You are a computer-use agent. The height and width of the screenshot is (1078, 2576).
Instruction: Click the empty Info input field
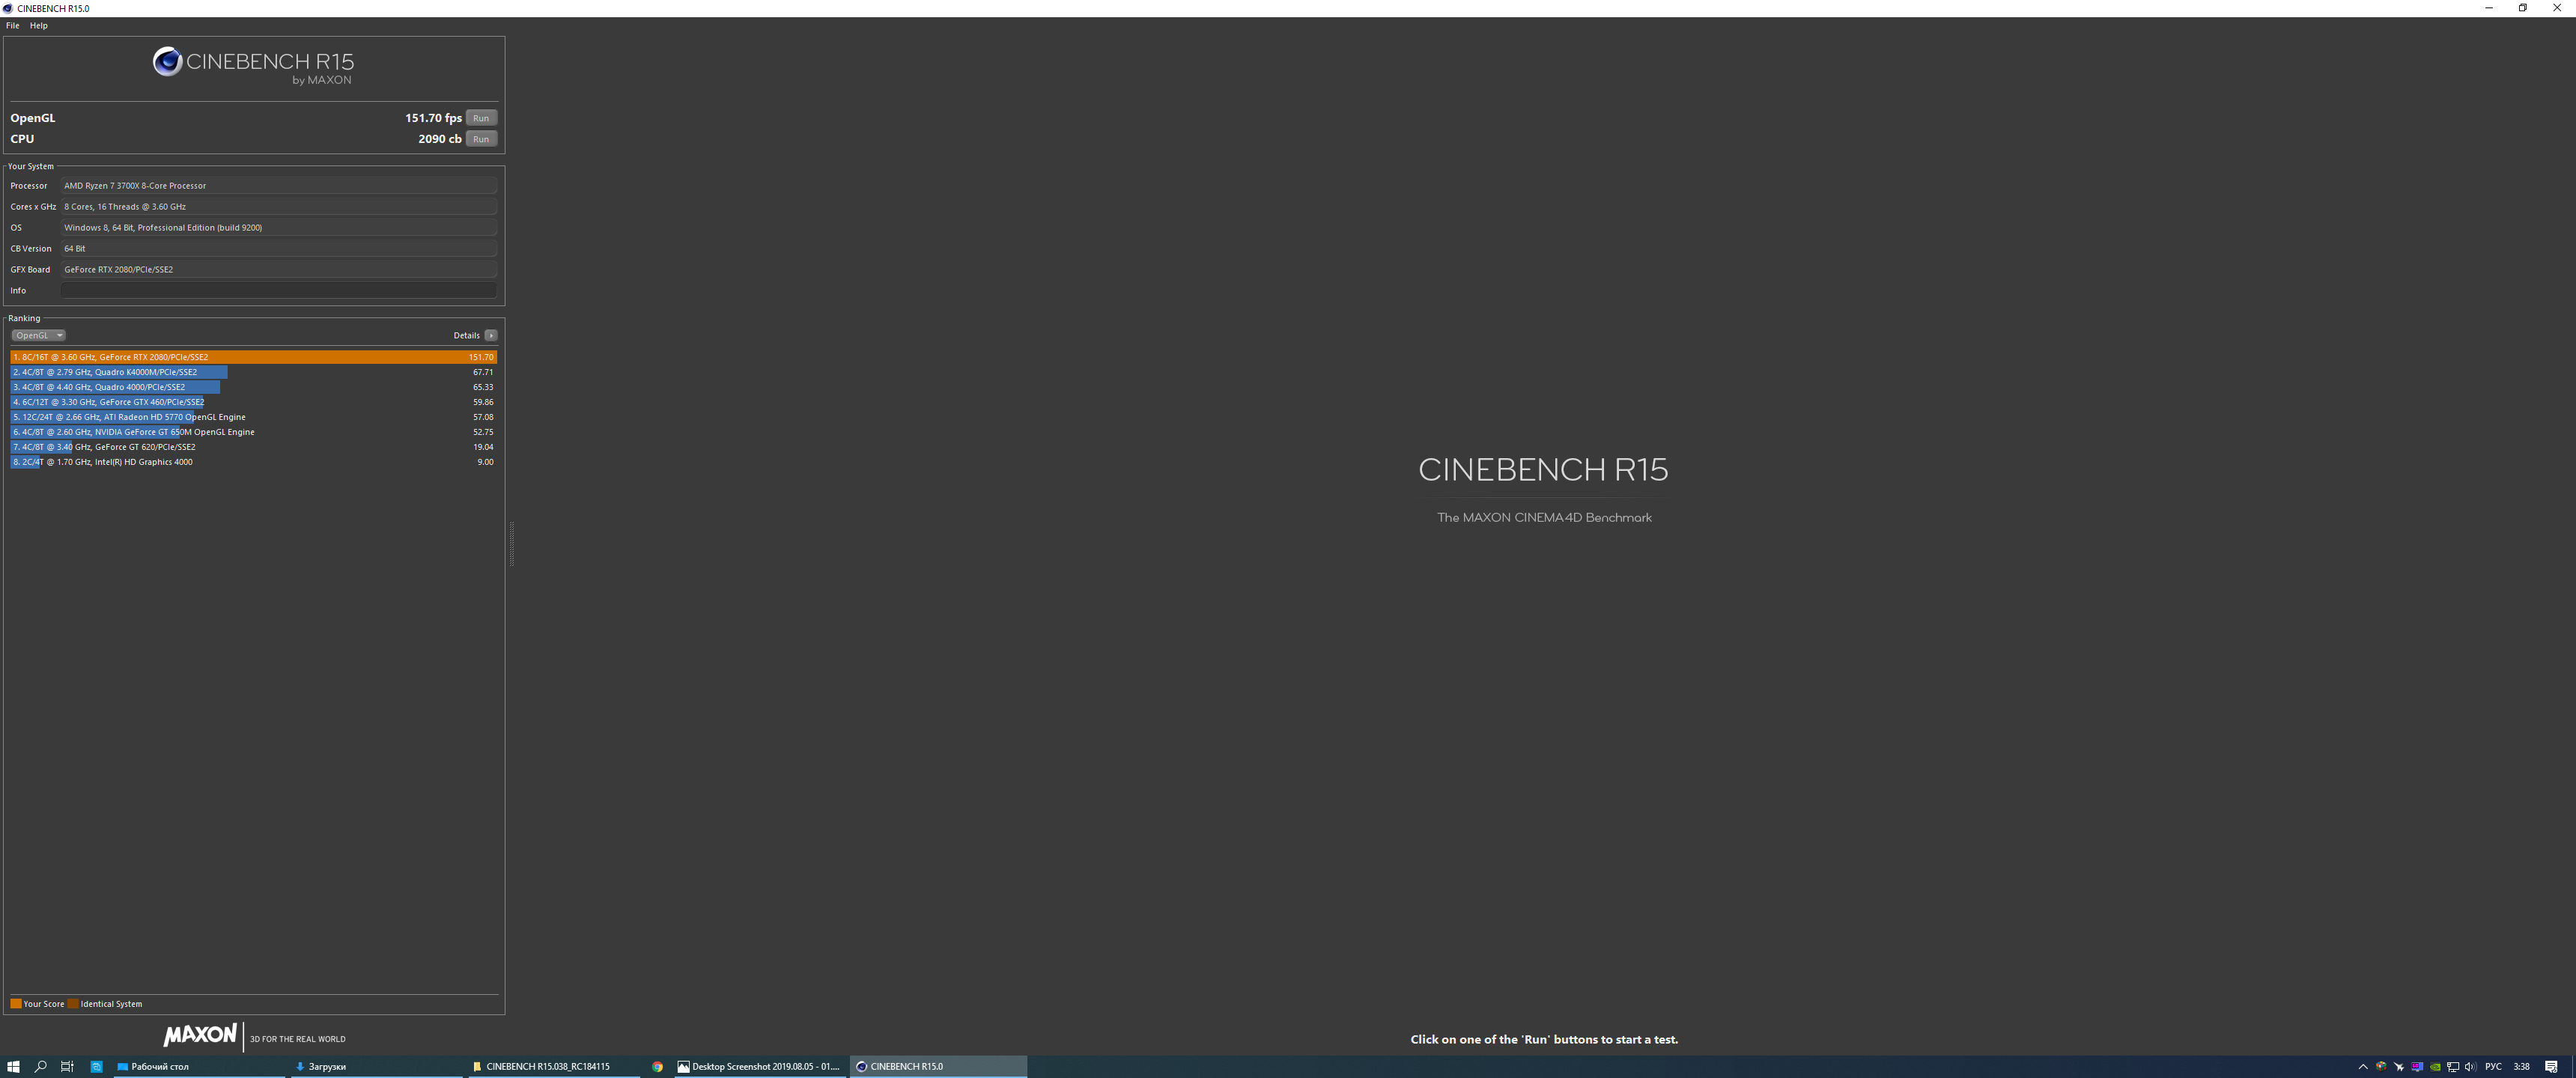278,290
